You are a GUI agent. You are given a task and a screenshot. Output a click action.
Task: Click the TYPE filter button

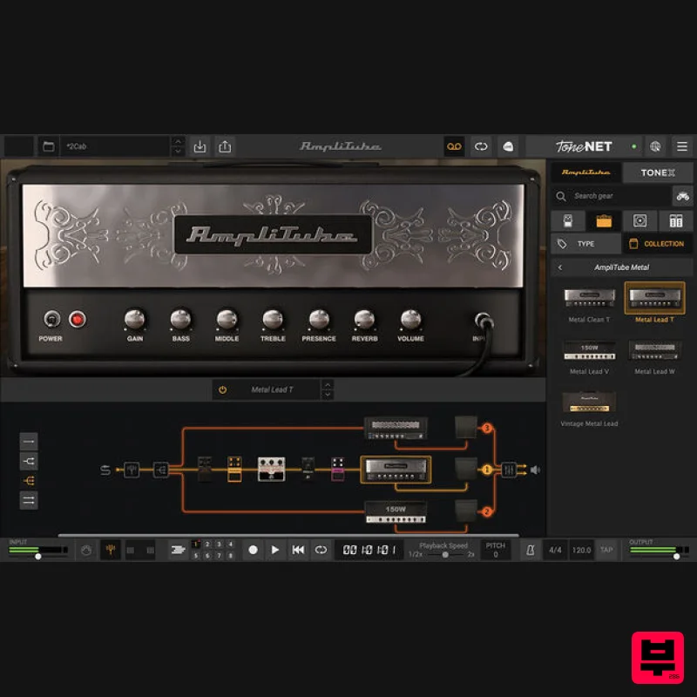[x=584, y=243]
